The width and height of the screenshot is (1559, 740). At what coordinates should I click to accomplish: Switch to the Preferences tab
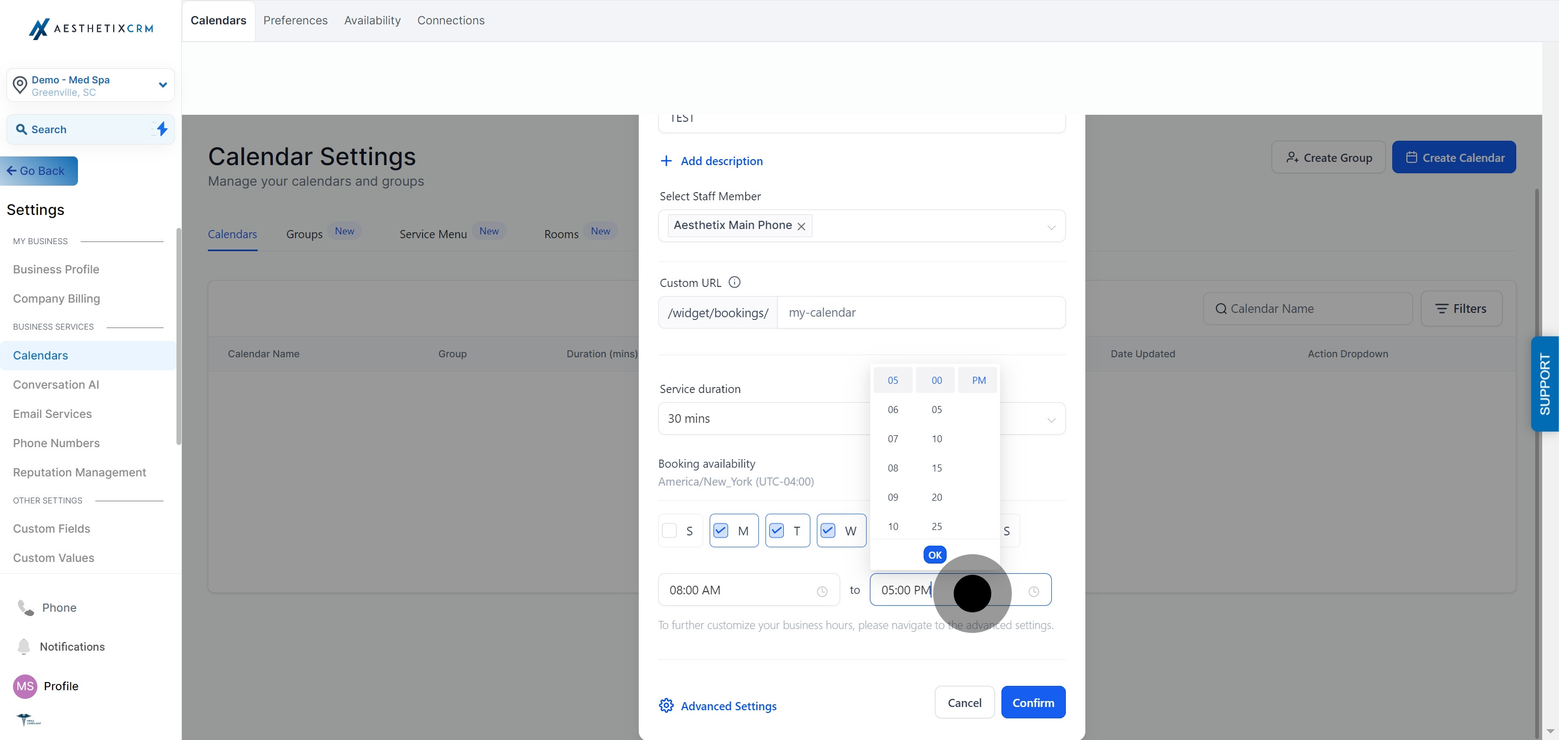coord(296,20)
